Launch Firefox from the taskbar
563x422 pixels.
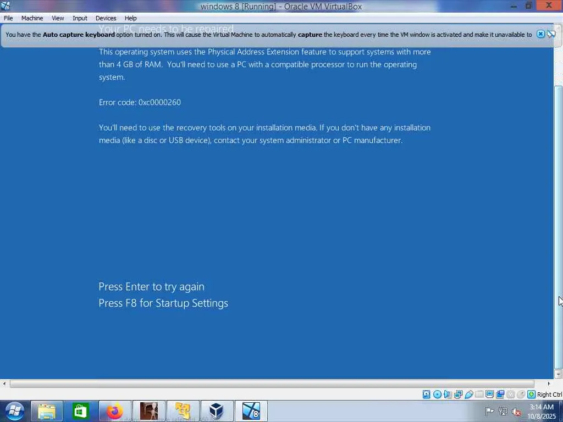pos(114,411)
